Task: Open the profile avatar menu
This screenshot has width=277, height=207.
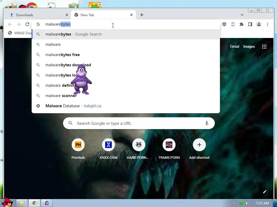Action: [x=259, y=24]
